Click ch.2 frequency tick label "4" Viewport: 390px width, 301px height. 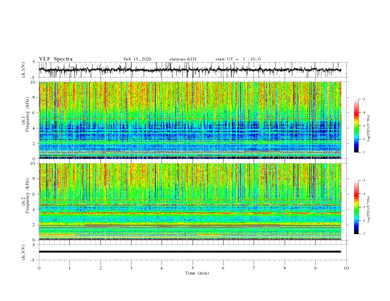(x=34, y=210)
